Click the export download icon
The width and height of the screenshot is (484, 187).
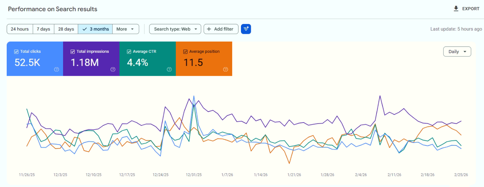pos(456,9)
